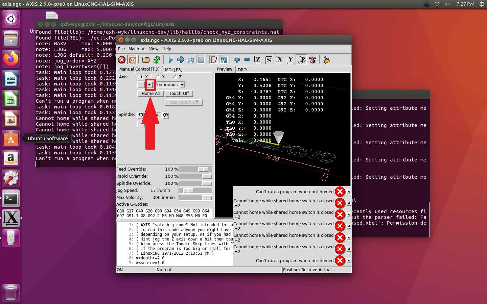Run the program with the play icon
This screenshot has width=487, height=304.
(x=170, y=60)
